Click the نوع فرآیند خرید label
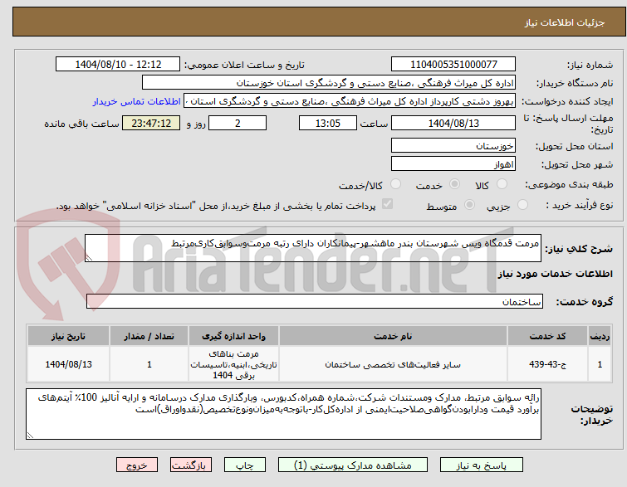627x487 pixels. 580,206
